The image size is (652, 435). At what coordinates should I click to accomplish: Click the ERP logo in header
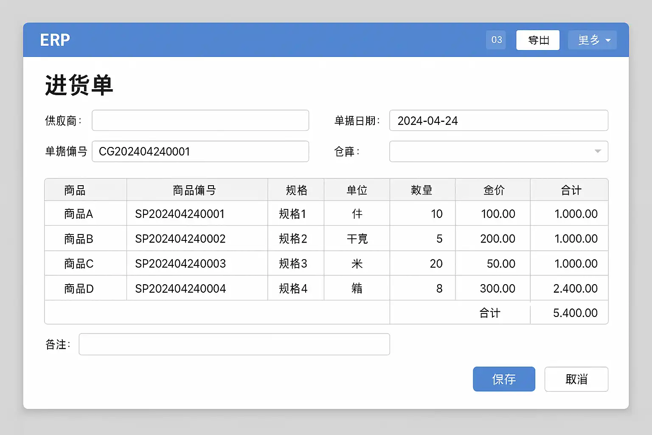click(55, 40)
